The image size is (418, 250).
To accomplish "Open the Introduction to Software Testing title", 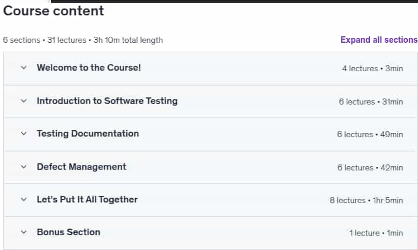I will point(107,101).
